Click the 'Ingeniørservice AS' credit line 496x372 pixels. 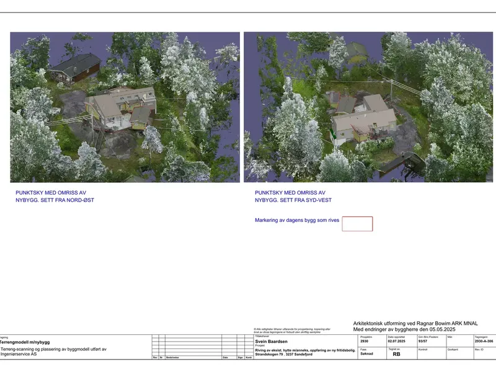coord(19,354)
